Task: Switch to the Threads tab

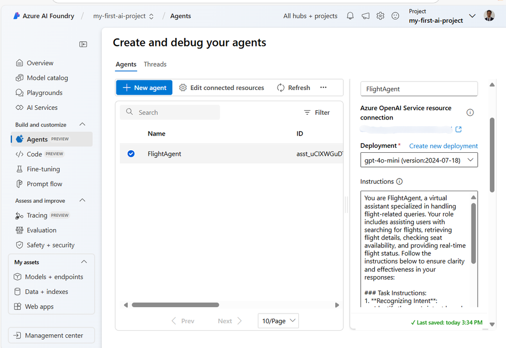Action: 155,64
